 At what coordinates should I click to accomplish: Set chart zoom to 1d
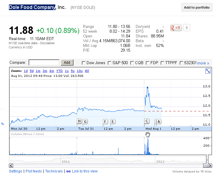26,71
